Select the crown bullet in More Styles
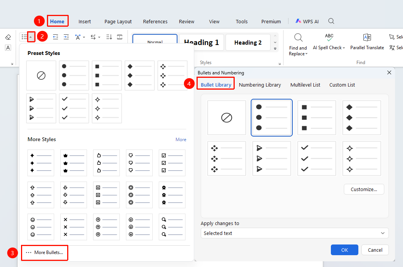This screenshot has height=267, width=403. click(x=74, y=163)
